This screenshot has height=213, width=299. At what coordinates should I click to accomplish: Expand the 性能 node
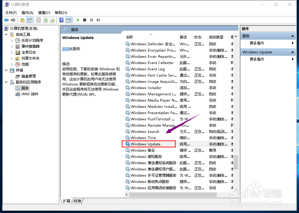pos(12,64)
